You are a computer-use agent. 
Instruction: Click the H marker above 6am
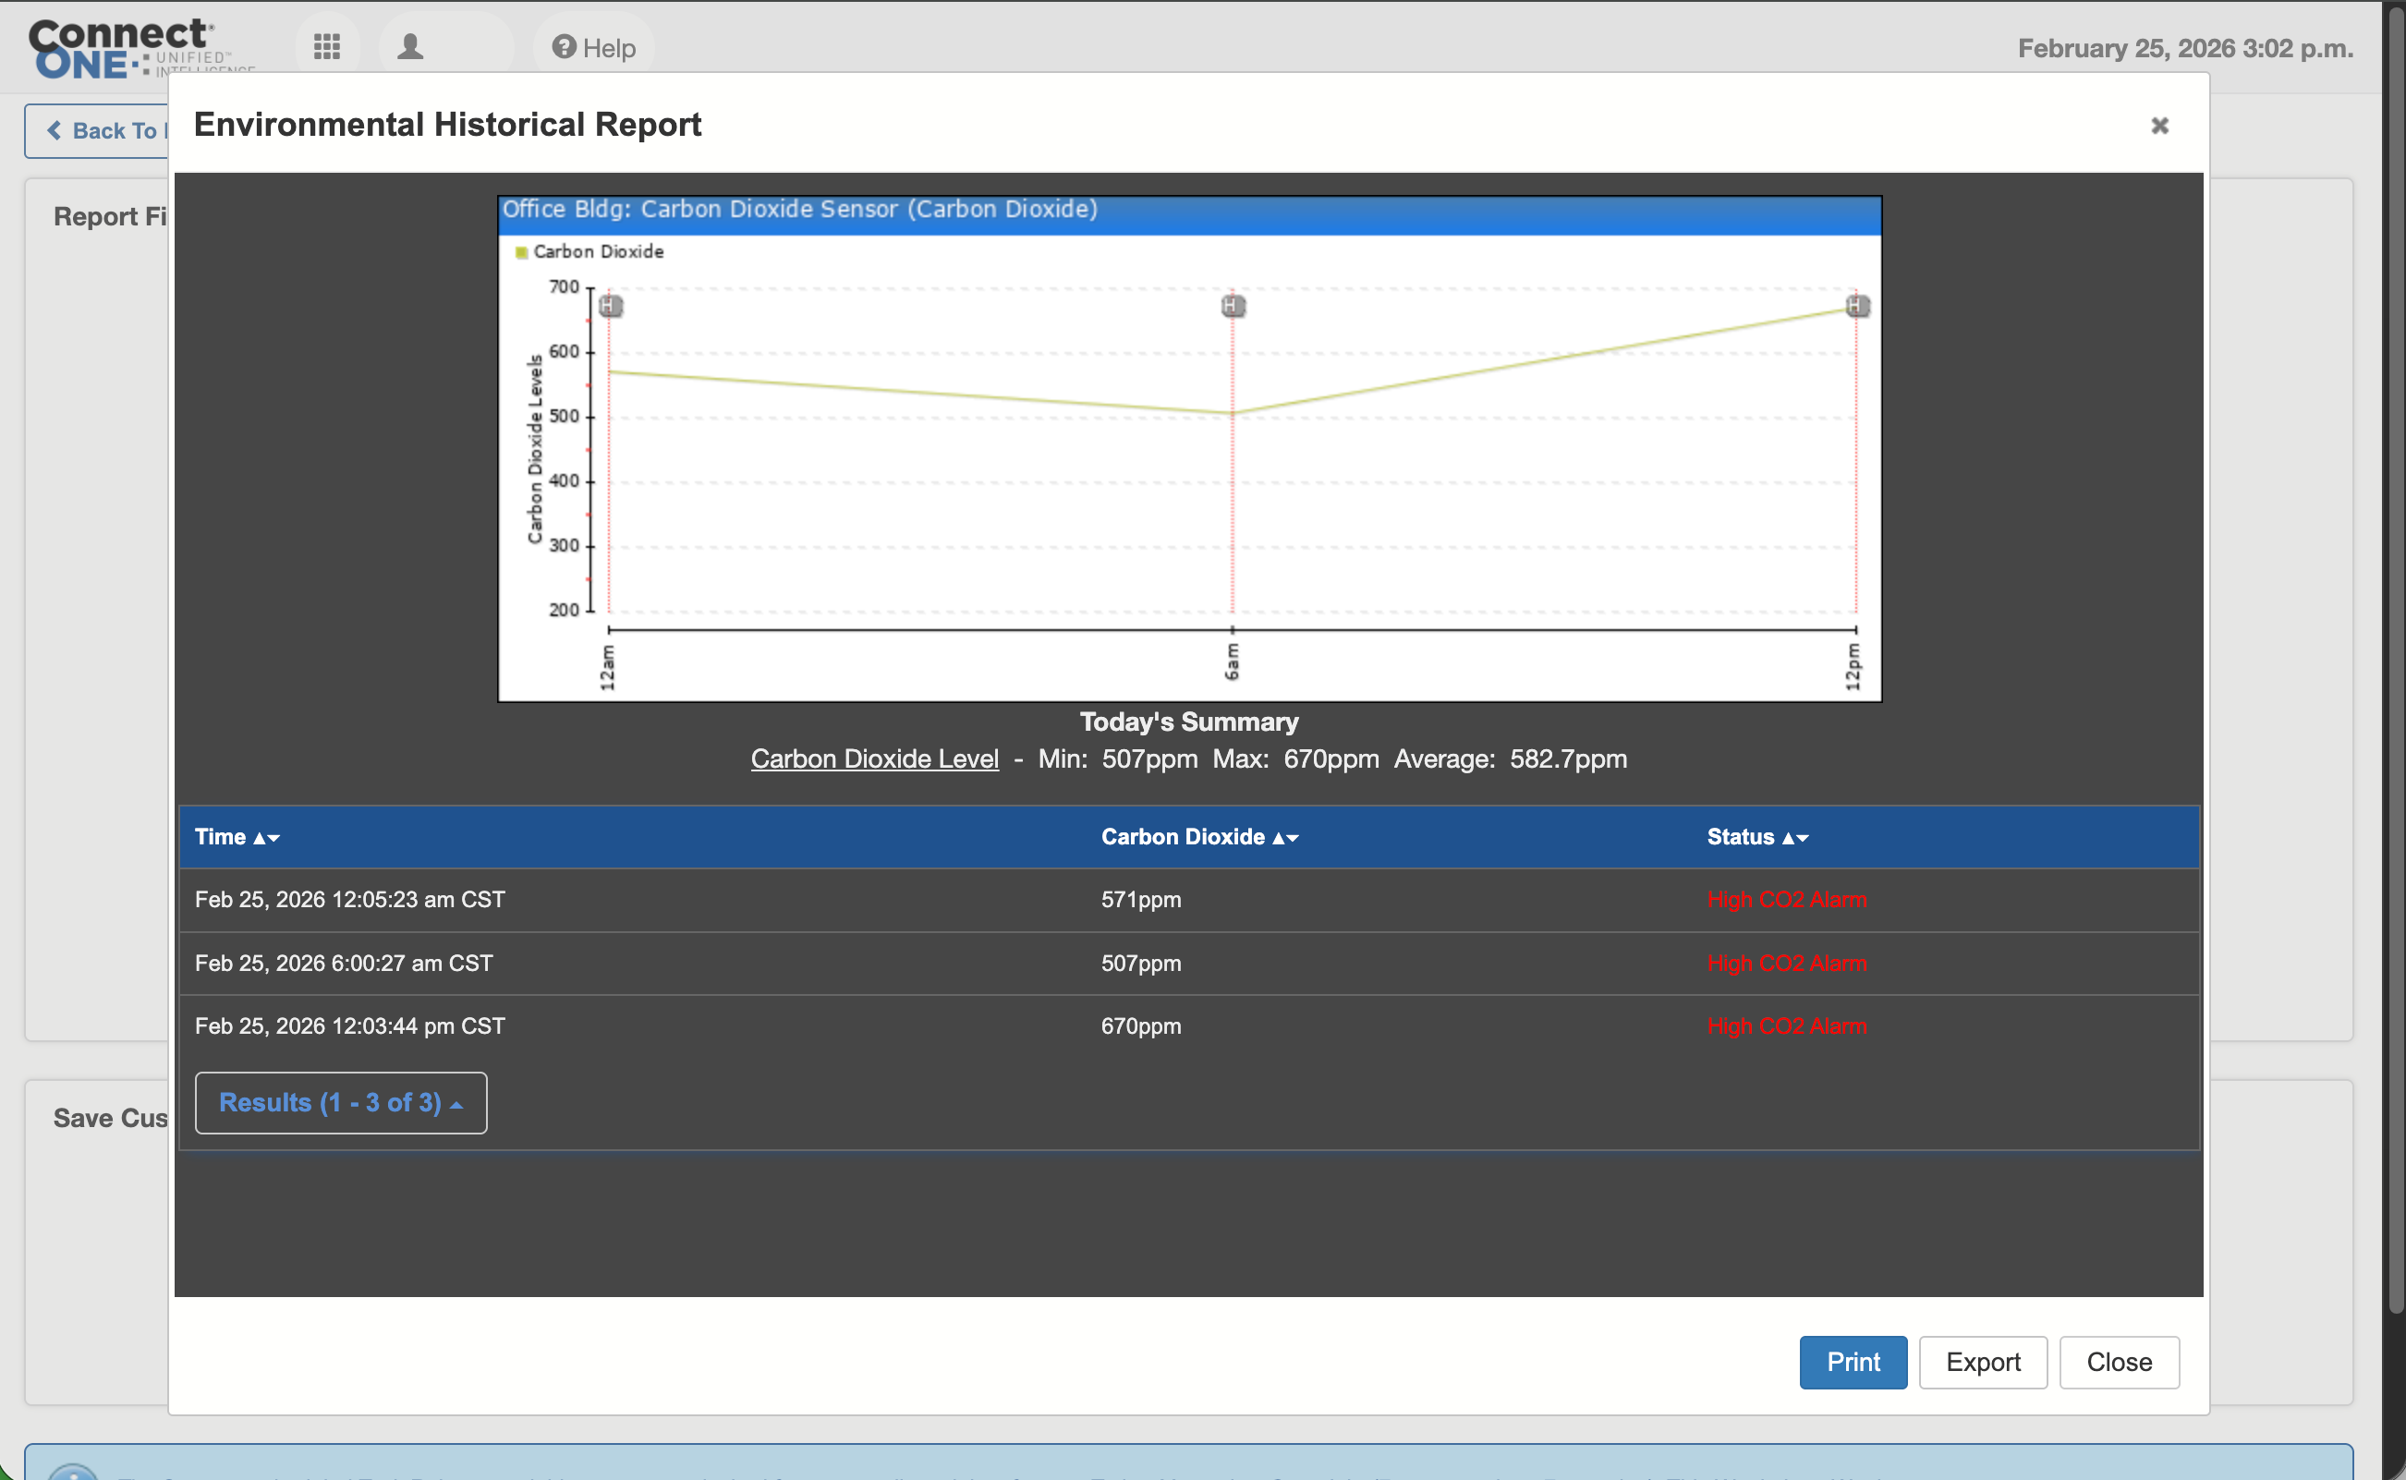click(x=1233, y=307)
